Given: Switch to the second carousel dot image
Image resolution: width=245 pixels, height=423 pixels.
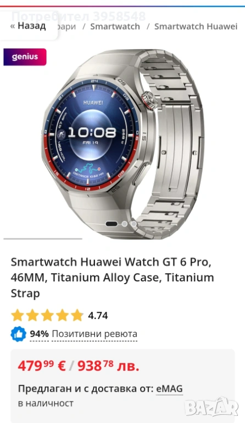Looking at the screenshot, I should (124, 224).
